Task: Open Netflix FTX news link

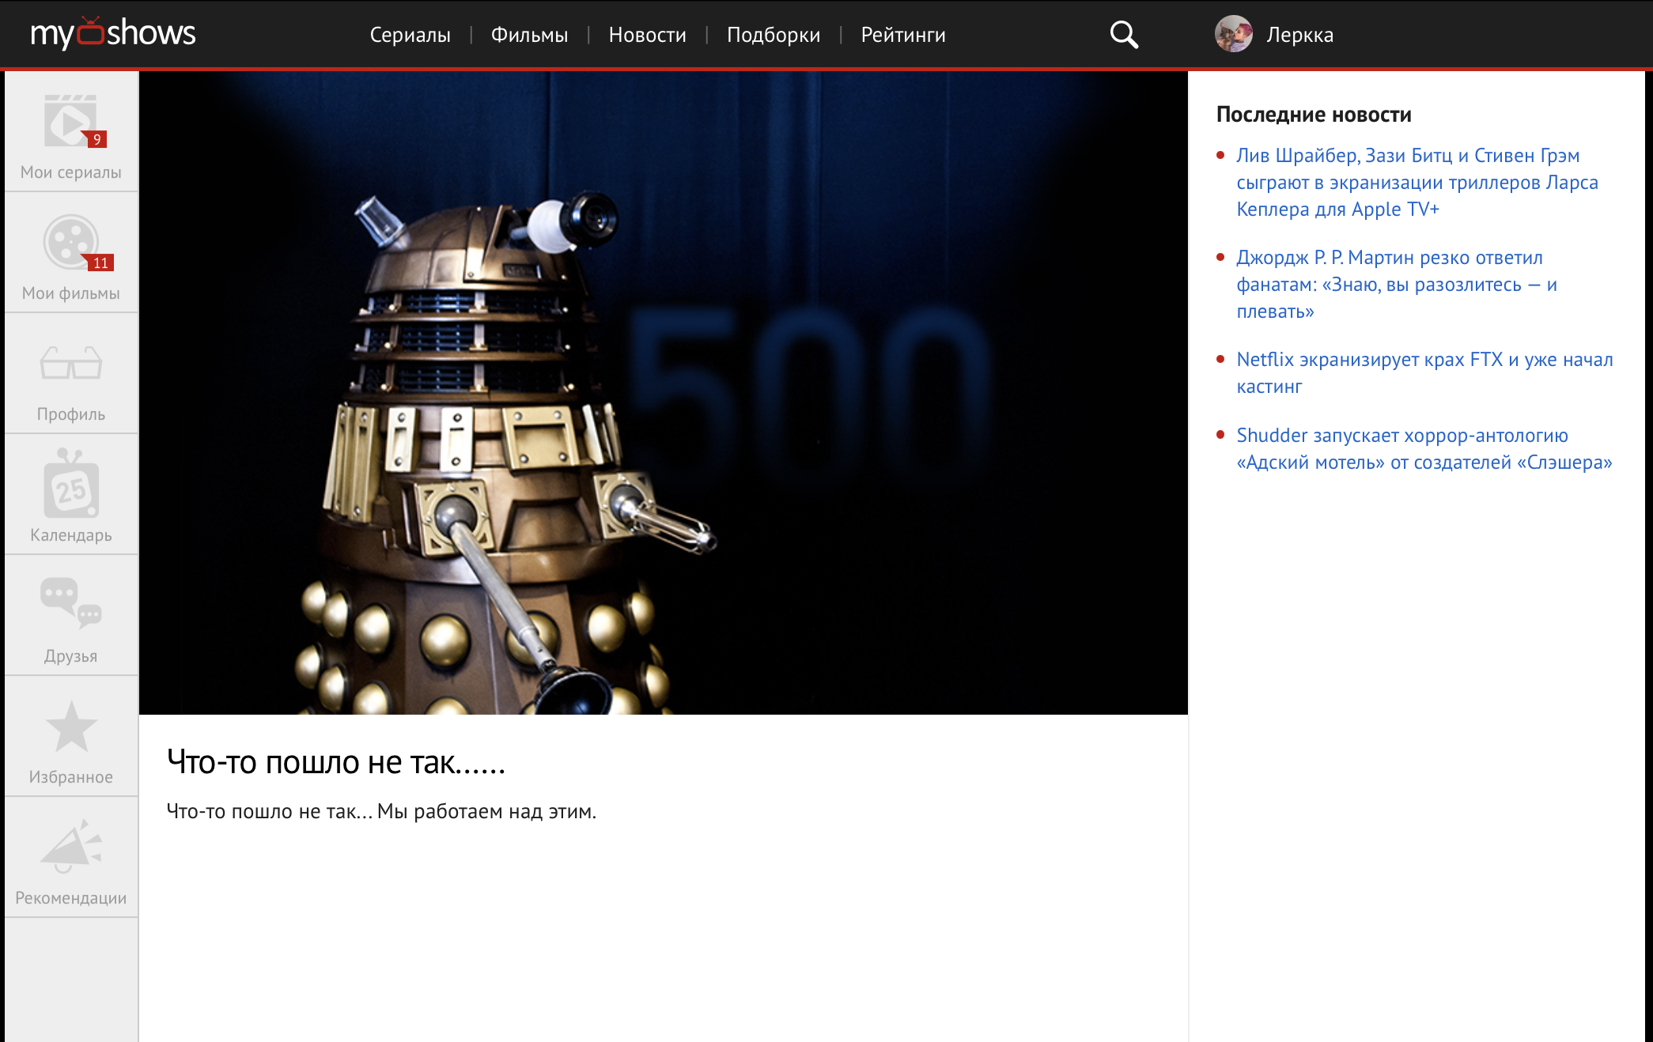Action: (x=1424, y=373)
